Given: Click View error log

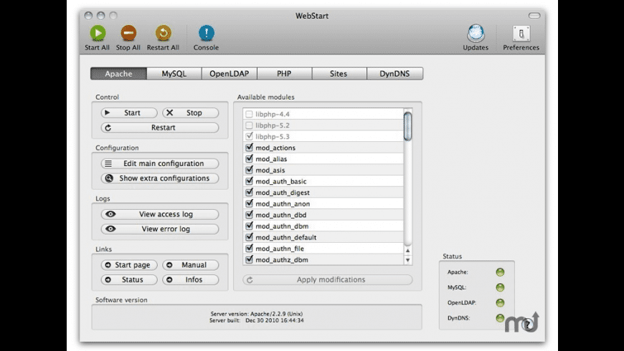Looking at the screenshot, I should click(x=159, y=229).
